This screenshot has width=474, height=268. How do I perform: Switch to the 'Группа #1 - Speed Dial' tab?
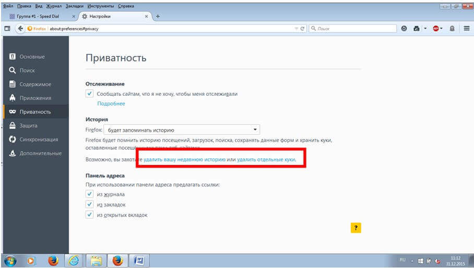pyautogui.click(x=38, y=16)
